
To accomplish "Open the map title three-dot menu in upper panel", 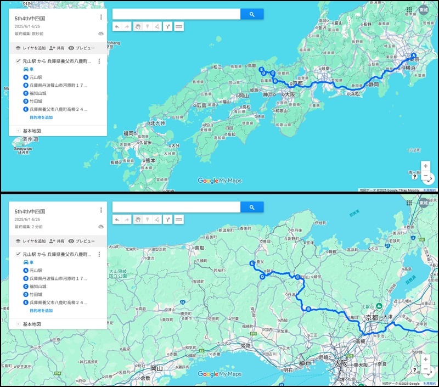I will coord(101,18).
